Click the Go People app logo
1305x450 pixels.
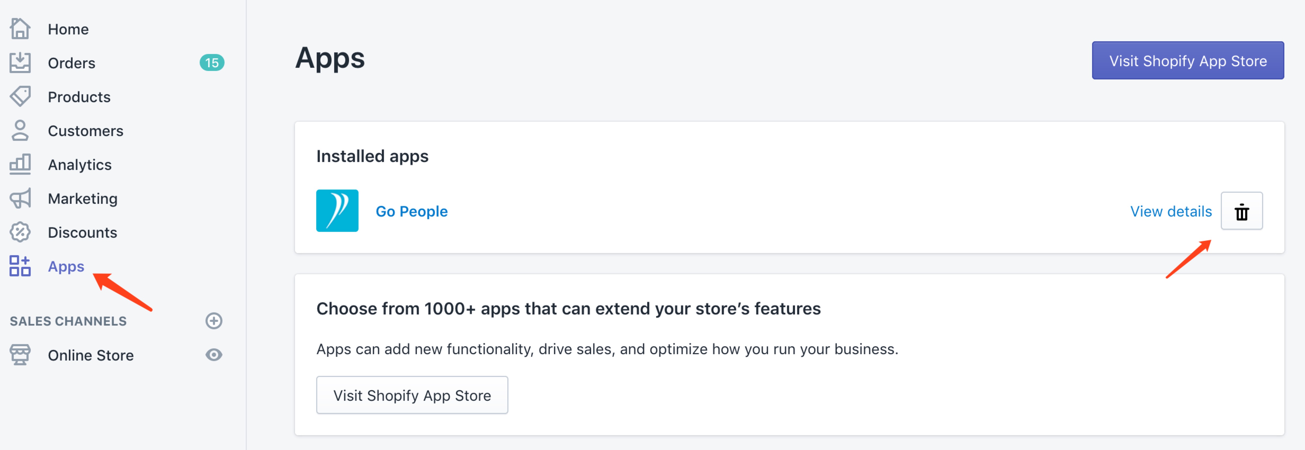(337, 211)
